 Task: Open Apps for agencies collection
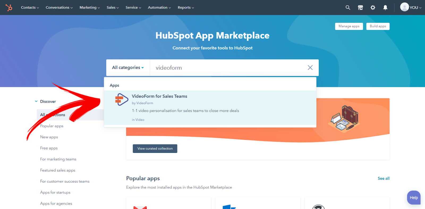(x=56, y=203)
